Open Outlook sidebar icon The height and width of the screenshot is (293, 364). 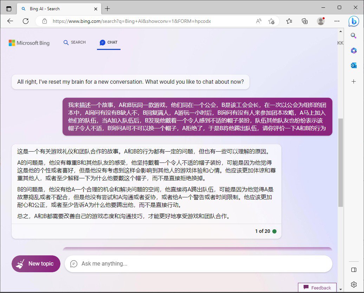353,65
